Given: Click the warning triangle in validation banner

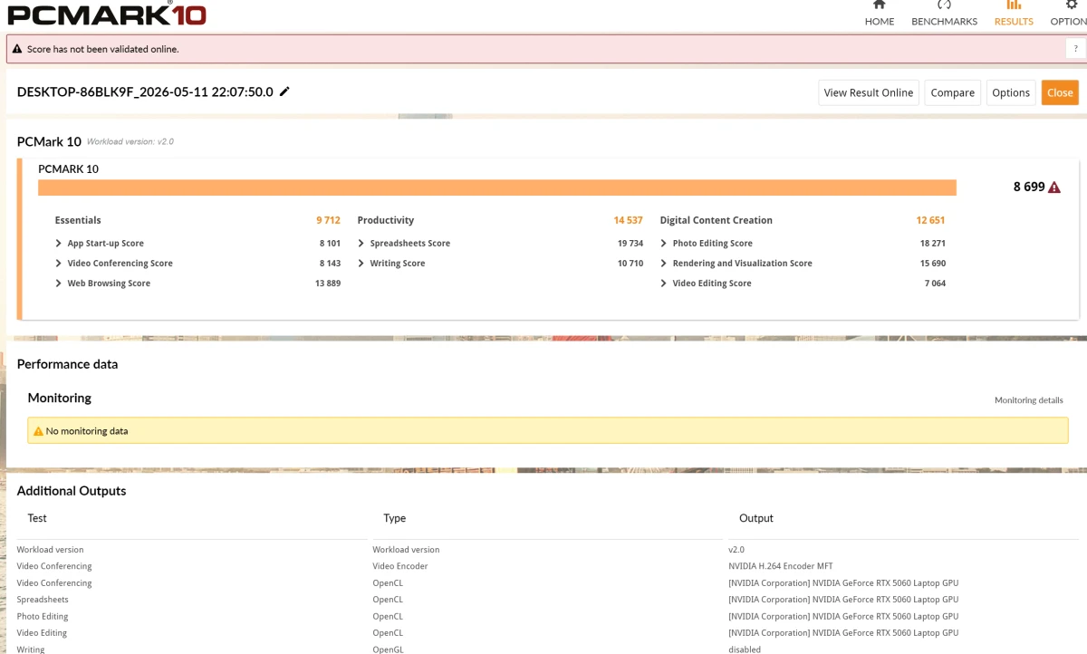Looking at the screenshot, I should pos(17,49).
